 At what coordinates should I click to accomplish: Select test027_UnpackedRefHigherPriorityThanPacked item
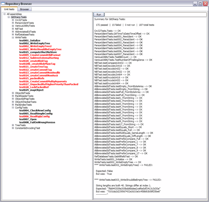point(49,84)
